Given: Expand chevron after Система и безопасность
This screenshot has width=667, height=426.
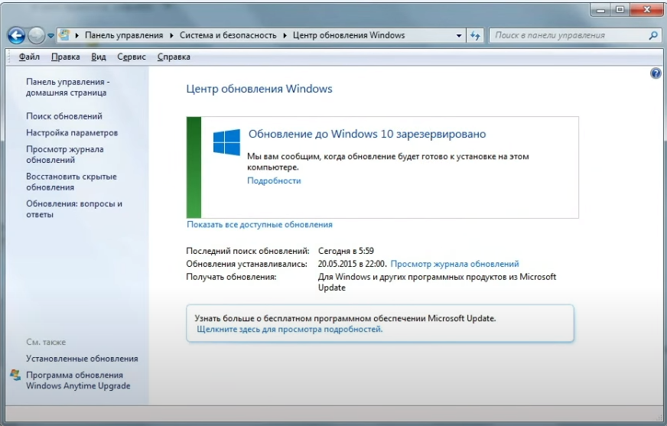Looking at the screenshot, I should (285, 35).
